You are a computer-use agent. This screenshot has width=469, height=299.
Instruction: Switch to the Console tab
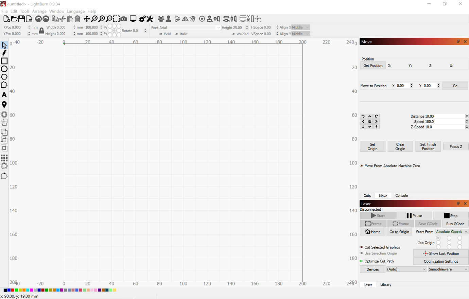[x=401, y=196]
